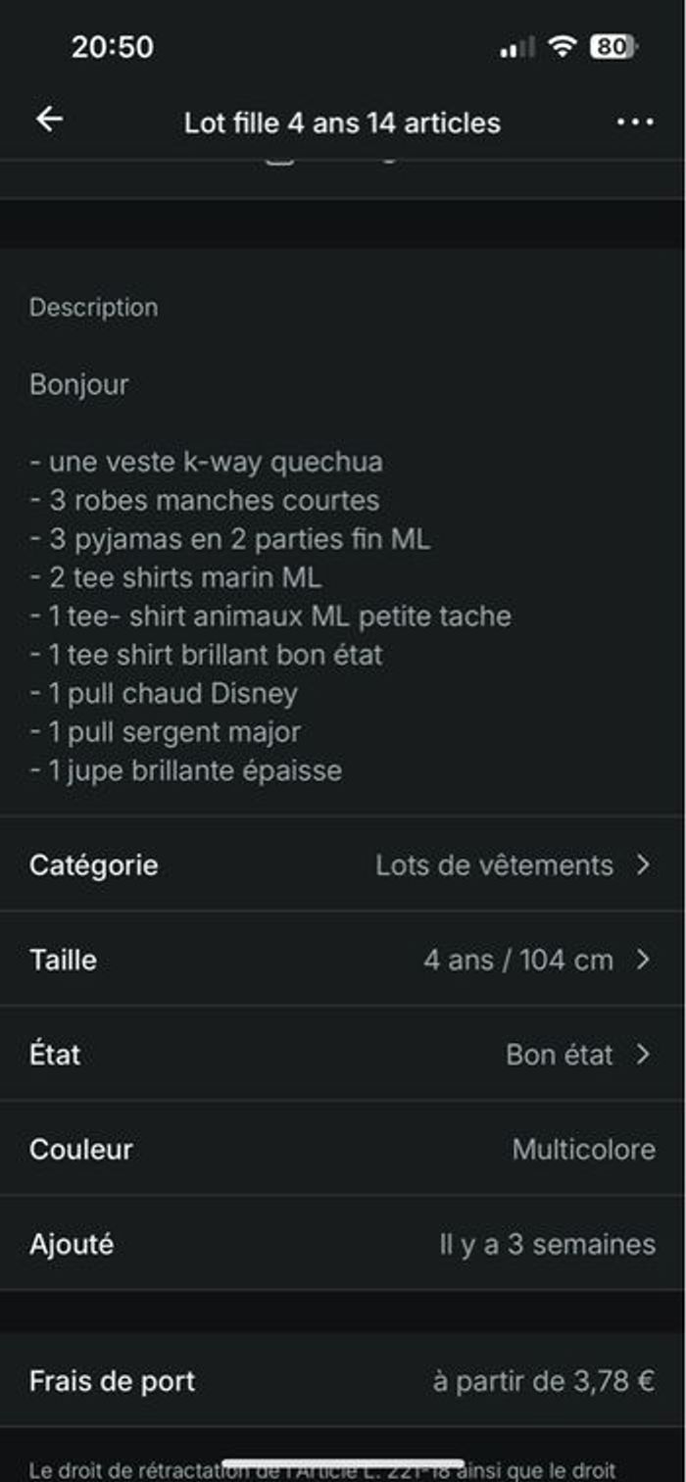Tap the droit de rétractation legal text
This screenshot has height=1482, width=686.
click(322, 1470)
